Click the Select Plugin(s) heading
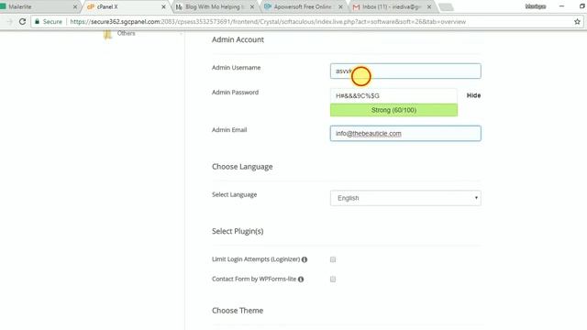This screenshot has width=587, height=330. click(238, 231)
